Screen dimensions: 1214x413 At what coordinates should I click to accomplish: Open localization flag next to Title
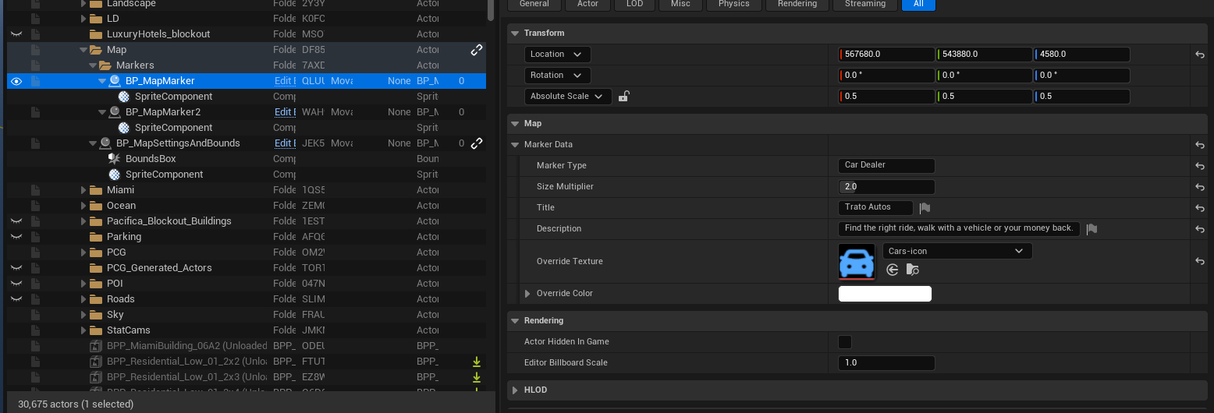(x=925, y=208)
